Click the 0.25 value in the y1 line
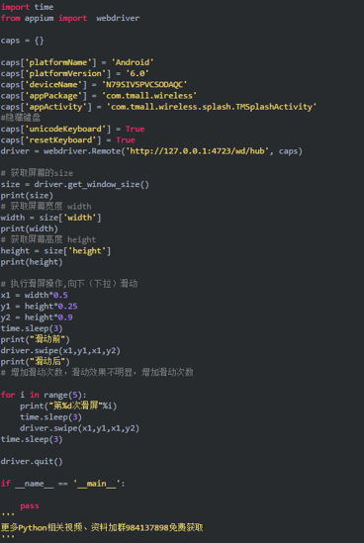 point(67,307)
